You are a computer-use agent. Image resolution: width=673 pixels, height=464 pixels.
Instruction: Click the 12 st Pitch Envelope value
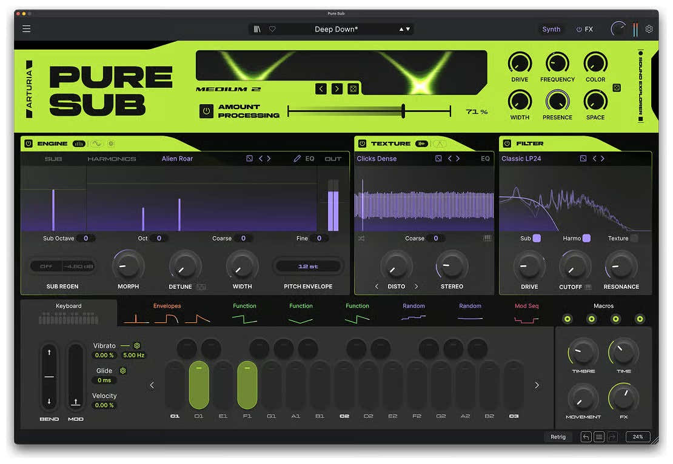[308, 267]
